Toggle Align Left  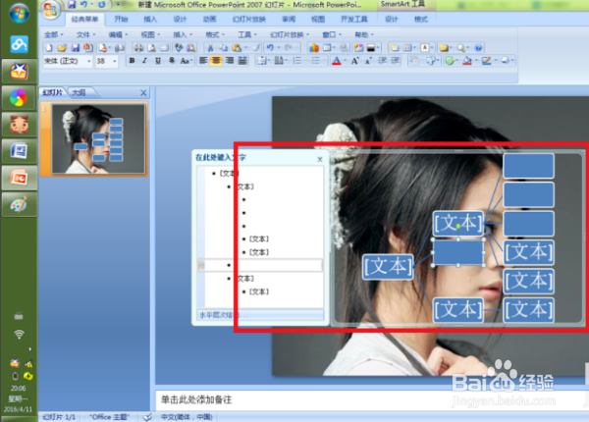[203, 61]
